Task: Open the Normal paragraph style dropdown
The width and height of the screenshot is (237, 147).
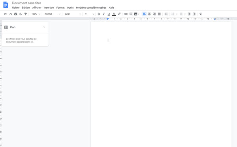Action: 53,14
